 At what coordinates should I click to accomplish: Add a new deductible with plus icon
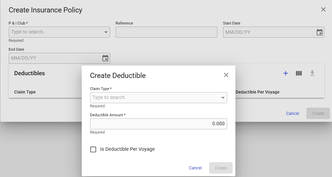click(x=286, y=73)
